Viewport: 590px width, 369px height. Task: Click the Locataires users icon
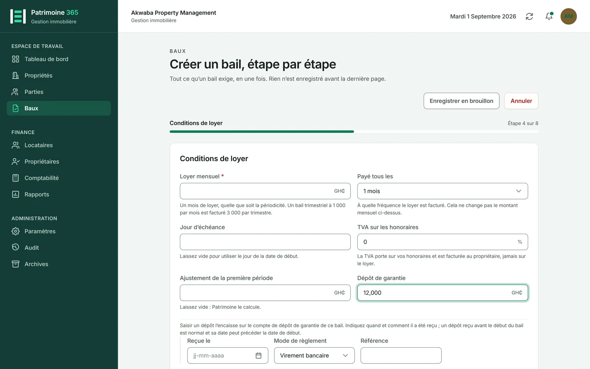pyautogui.click(x=16, y=145)
